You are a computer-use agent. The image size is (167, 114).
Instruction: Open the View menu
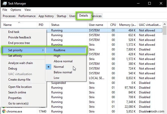[27, 10]
